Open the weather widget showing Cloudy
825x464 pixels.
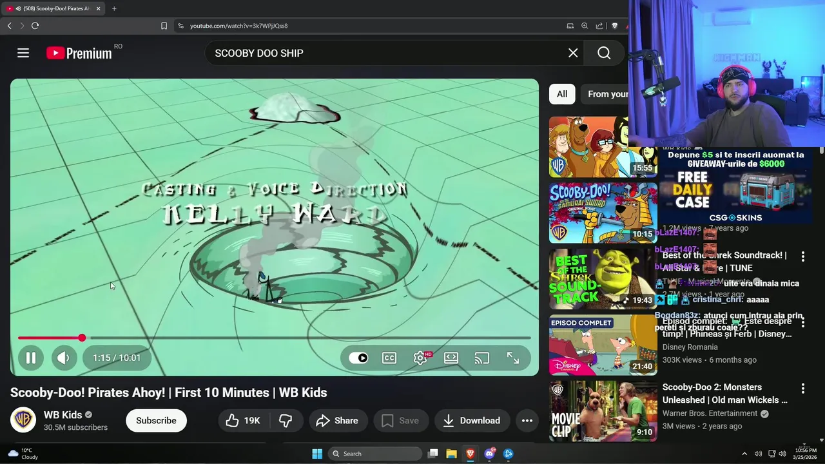[x=24, y=454]
